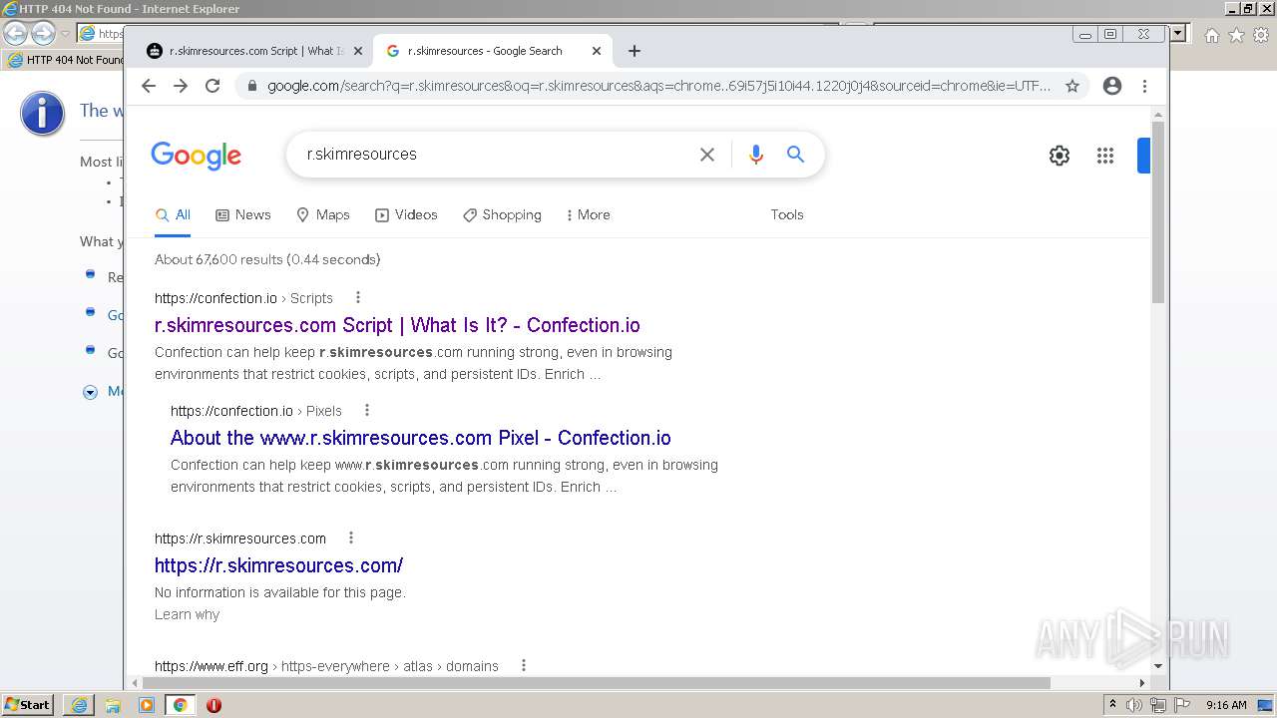Viewport: 1277px width, 718px height.
Task: Switch to Shopping results
Action: click(502, 215)
